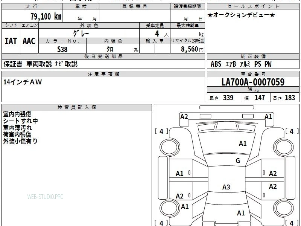Select the ナビ取説 item
Viewport: 301px width, 226px height.
[x=66, y=64]
